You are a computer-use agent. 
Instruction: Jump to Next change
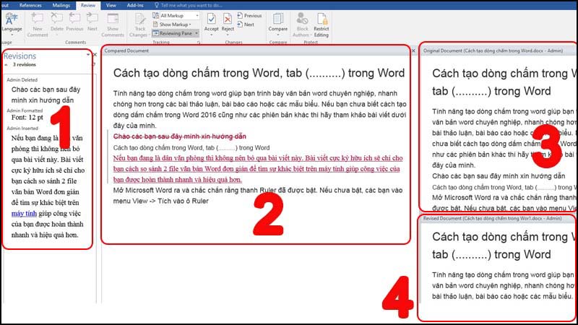245,25
